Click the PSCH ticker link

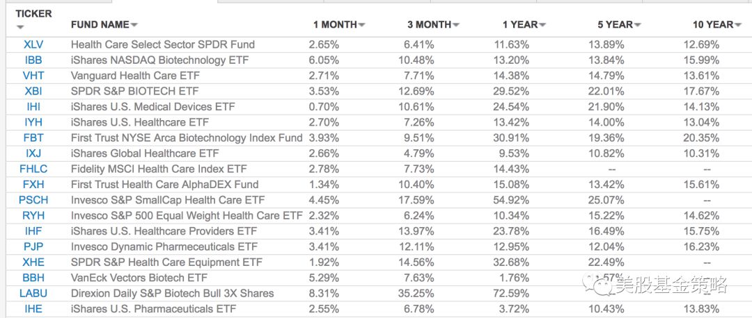click(33, 200)
